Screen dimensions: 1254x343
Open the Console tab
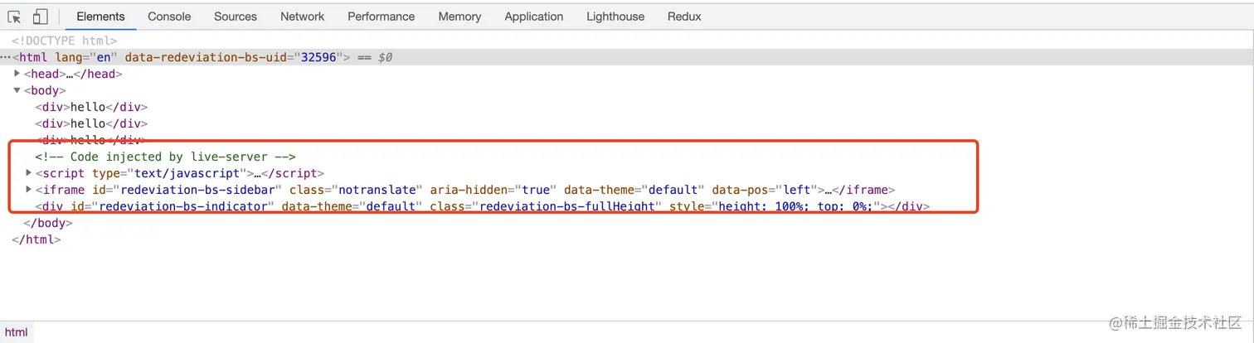click(x=169, y=17)
